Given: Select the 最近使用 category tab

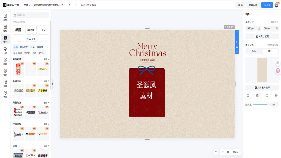Looking at the screenshot, I should (24, 47).
